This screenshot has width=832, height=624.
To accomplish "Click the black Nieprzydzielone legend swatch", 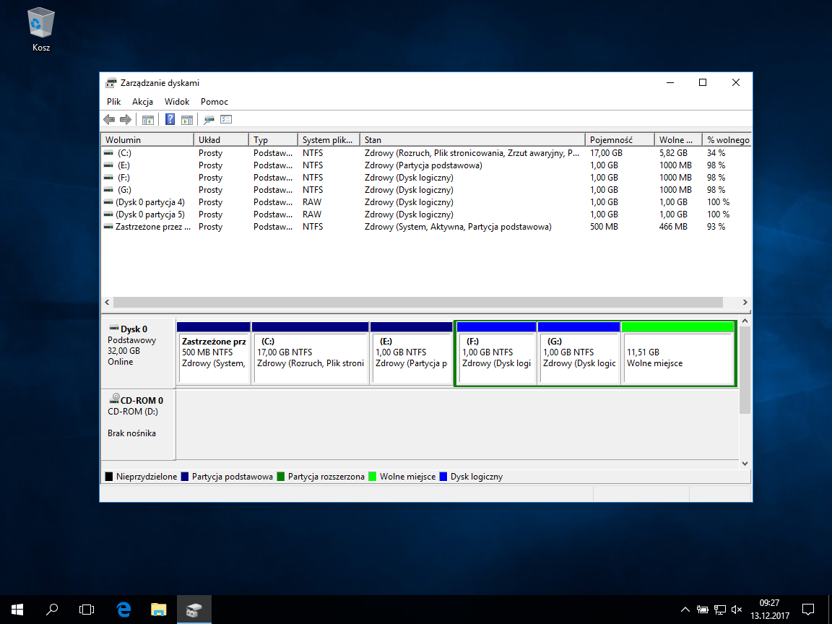I will pyautogui.click(x=109, y=477).
